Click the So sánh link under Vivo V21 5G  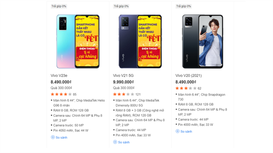pos(124,142)
